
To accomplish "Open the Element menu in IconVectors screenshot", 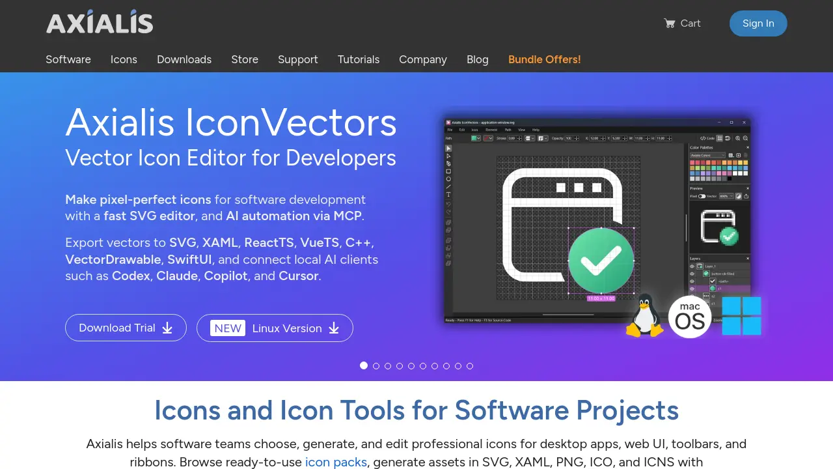I will pos(491,130).
